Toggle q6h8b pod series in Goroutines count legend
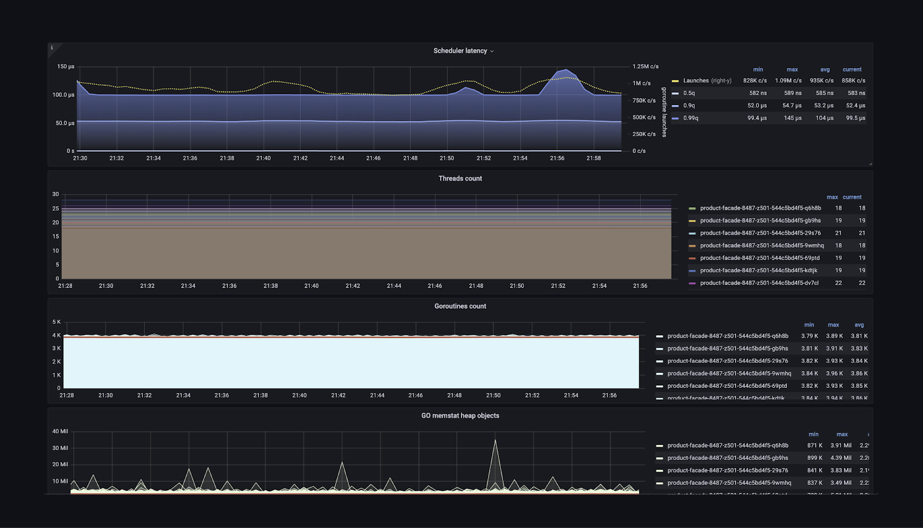 click(x=728, y=336)
